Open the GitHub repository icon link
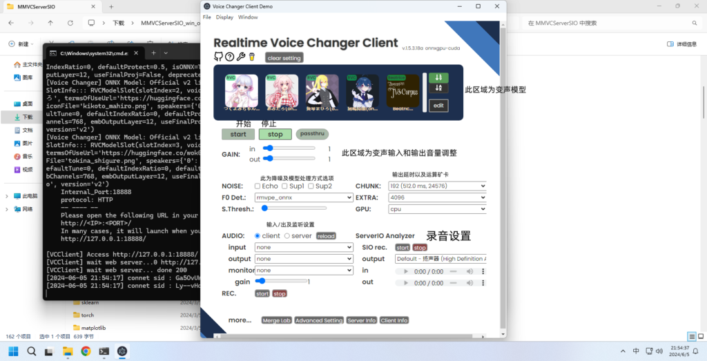Screen dimensions: 707x361 pos(218,57)
